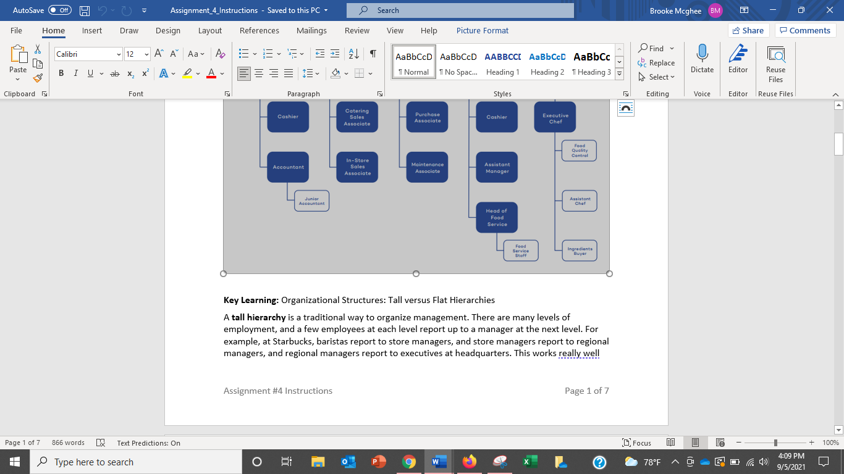Apply subscript formatting
This screenshot has width=844, height=474.
130,73
